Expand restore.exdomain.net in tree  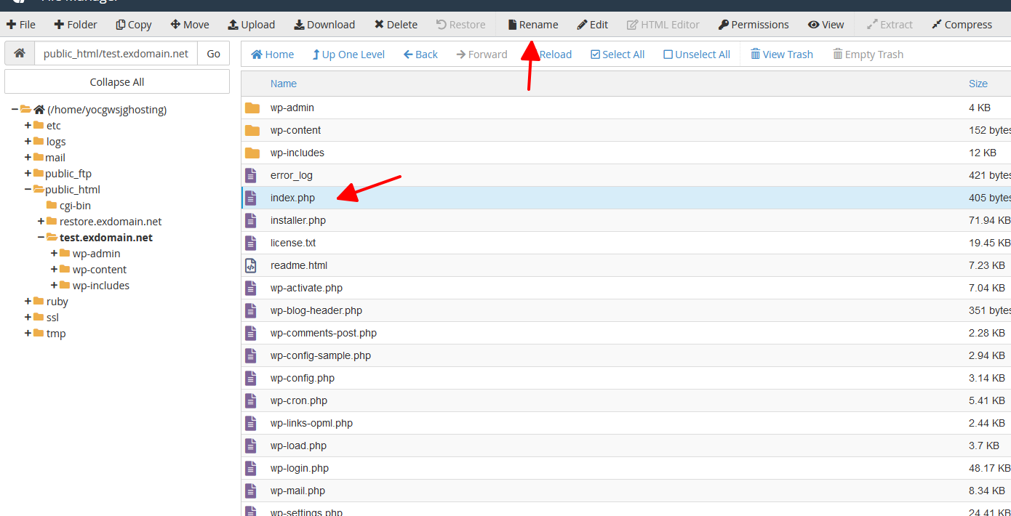click(41, 222)
